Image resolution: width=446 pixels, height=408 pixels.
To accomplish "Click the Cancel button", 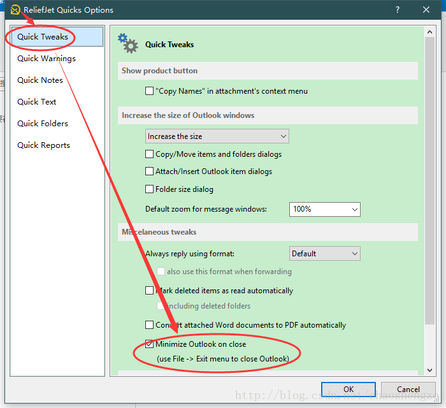I will click(408, 389).
